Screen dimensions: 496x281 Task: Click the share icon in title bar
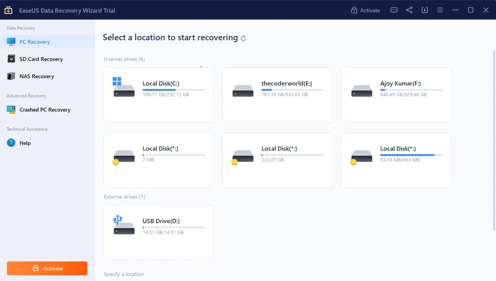point(409,10)
